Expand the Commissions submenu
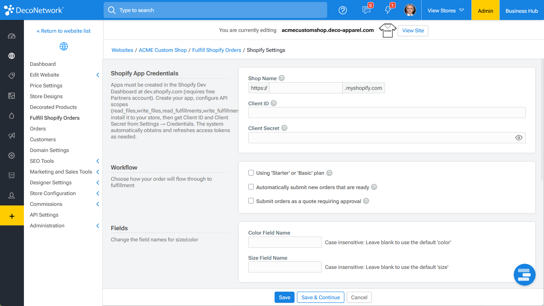 (98, 204)
